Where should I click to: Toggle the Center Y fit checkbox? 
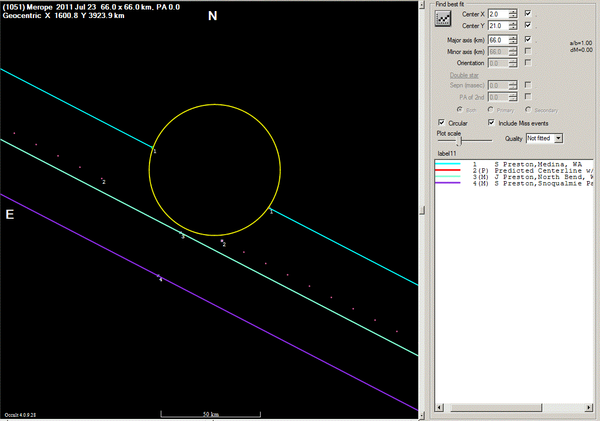coord(528,25)
